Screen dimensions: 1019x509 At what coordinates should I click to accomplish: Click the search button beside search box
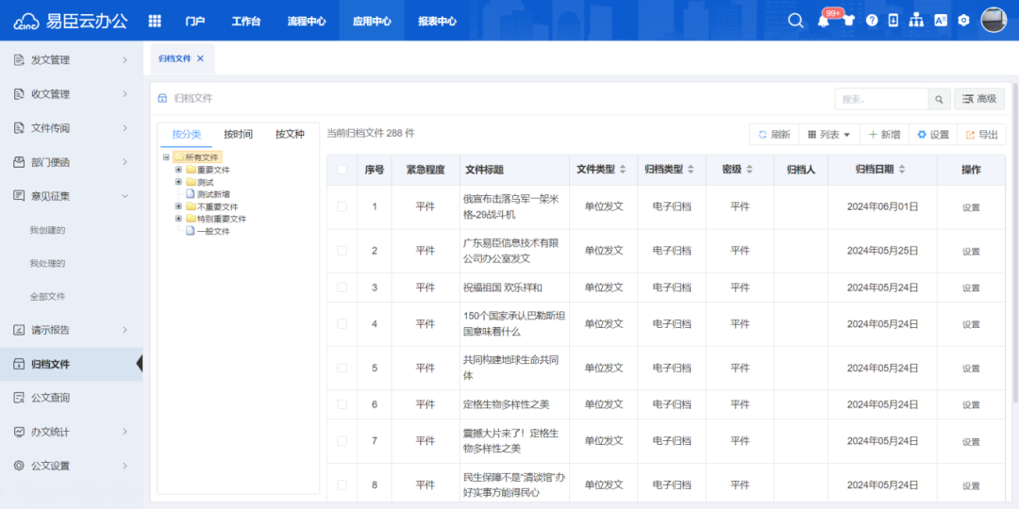(939, 99)
